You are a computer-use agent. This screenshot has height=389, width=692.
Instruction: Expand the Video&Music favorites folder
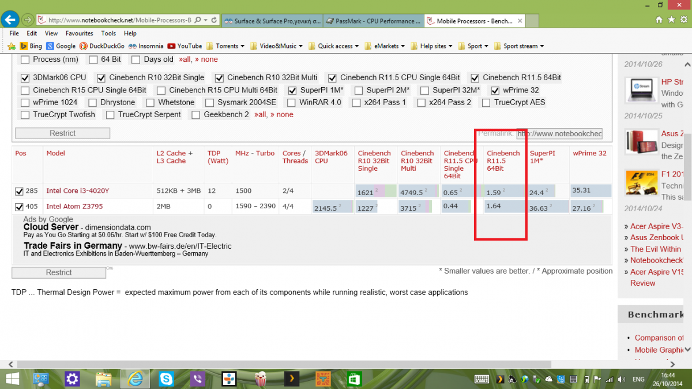pyautogui.click(x=277, y=46)
